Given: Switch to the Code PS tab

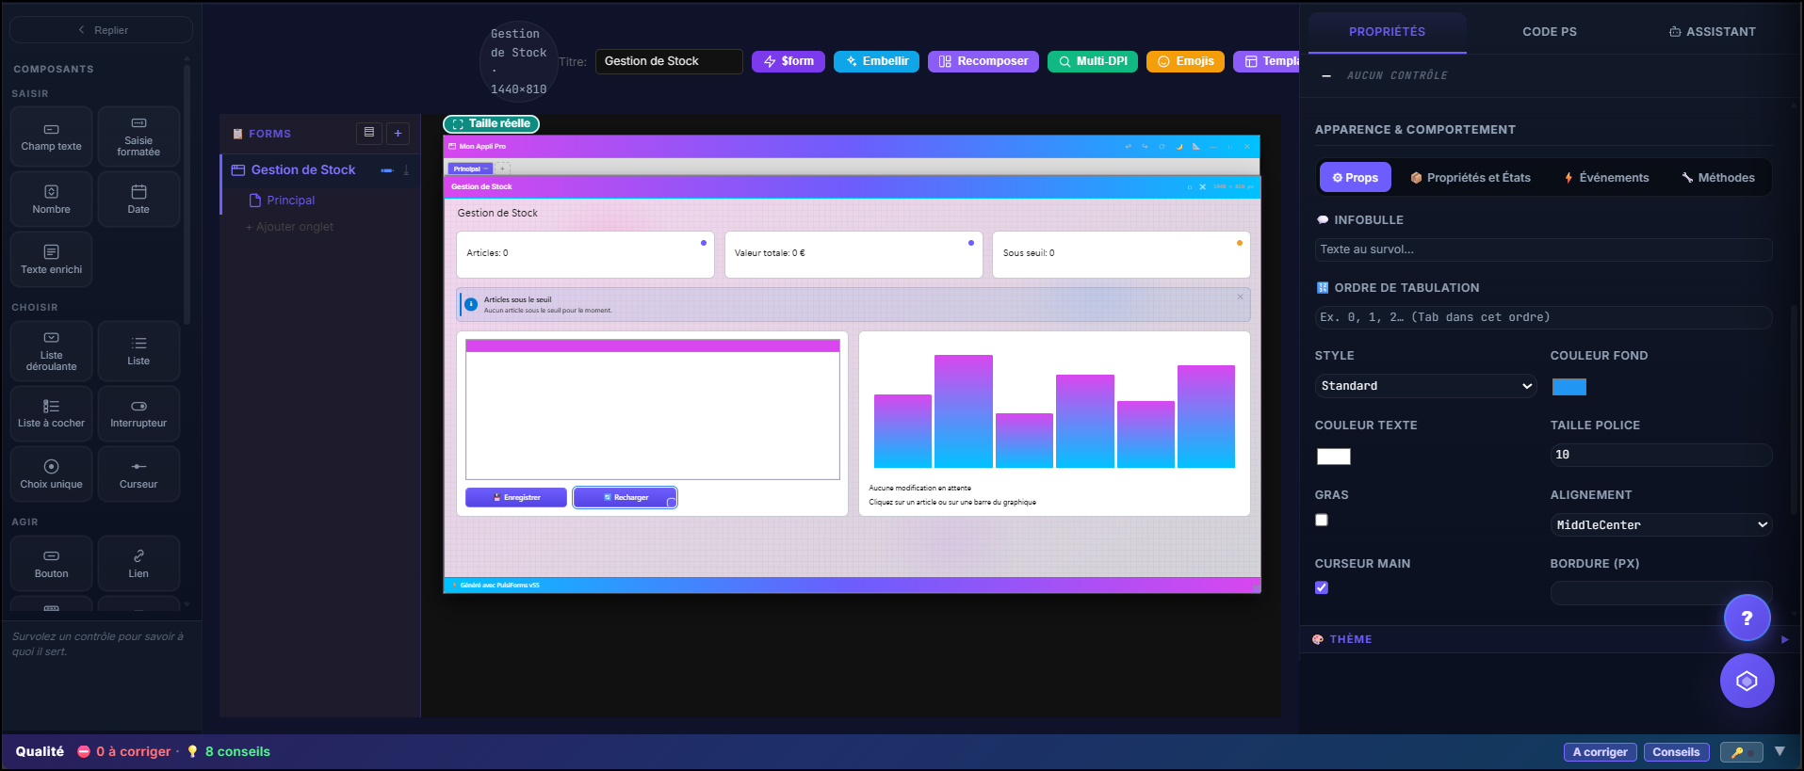Looking at the screenshot, I should pyautogui.click(x=1549, y=32).
